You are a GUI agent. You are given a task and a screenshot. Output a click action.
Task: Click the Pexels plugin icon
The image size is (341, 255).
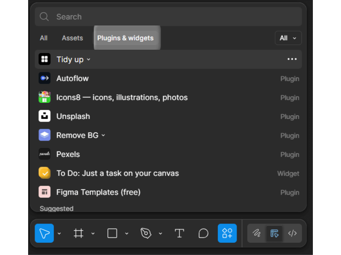click(x=45, y=154)
